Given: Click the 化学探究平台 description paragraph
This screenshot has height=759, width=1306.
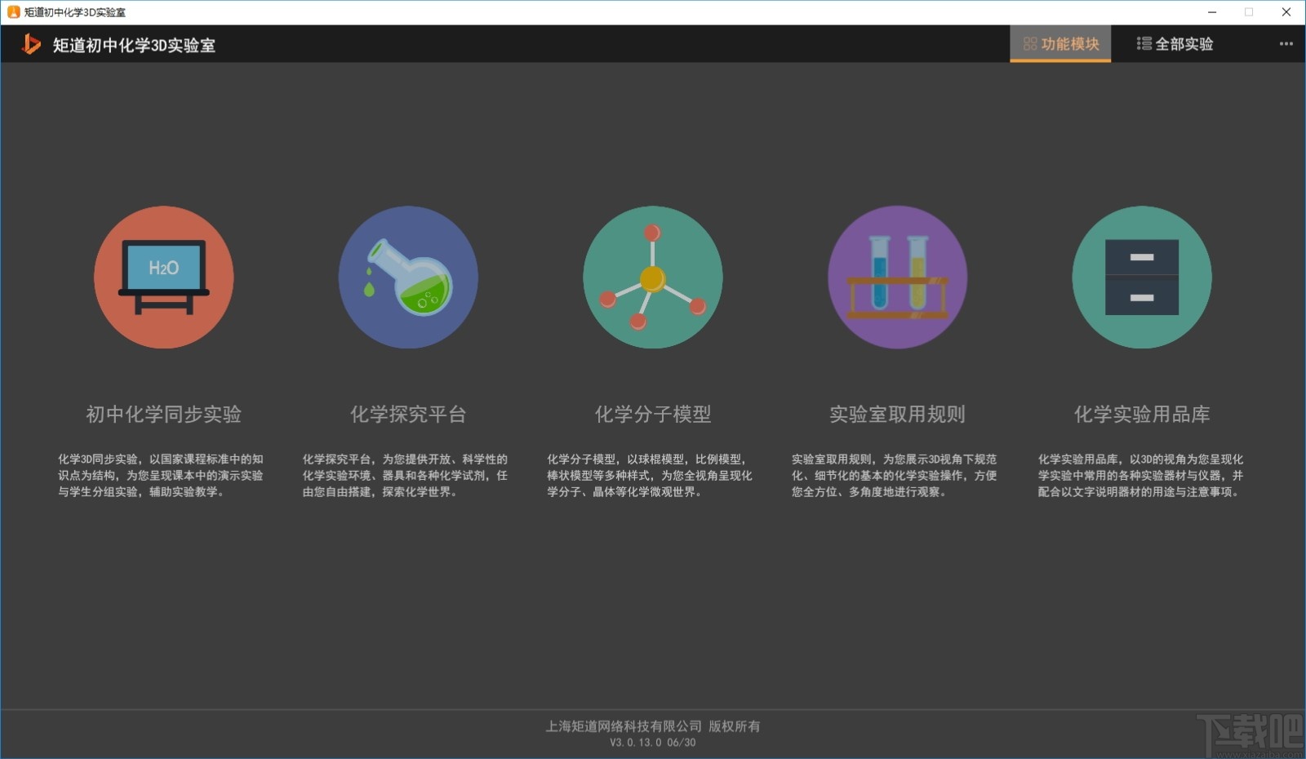Looking at the screenshot, I should click(x=405, y=476).
